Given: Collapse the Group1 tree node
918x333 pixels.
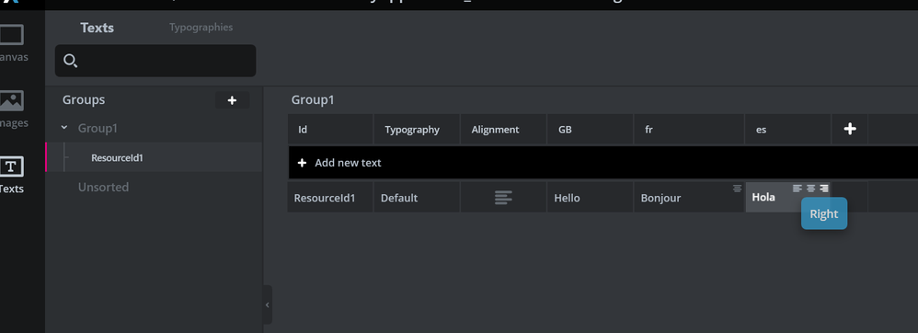Looking at the screenshot, I should pos(64,128).
